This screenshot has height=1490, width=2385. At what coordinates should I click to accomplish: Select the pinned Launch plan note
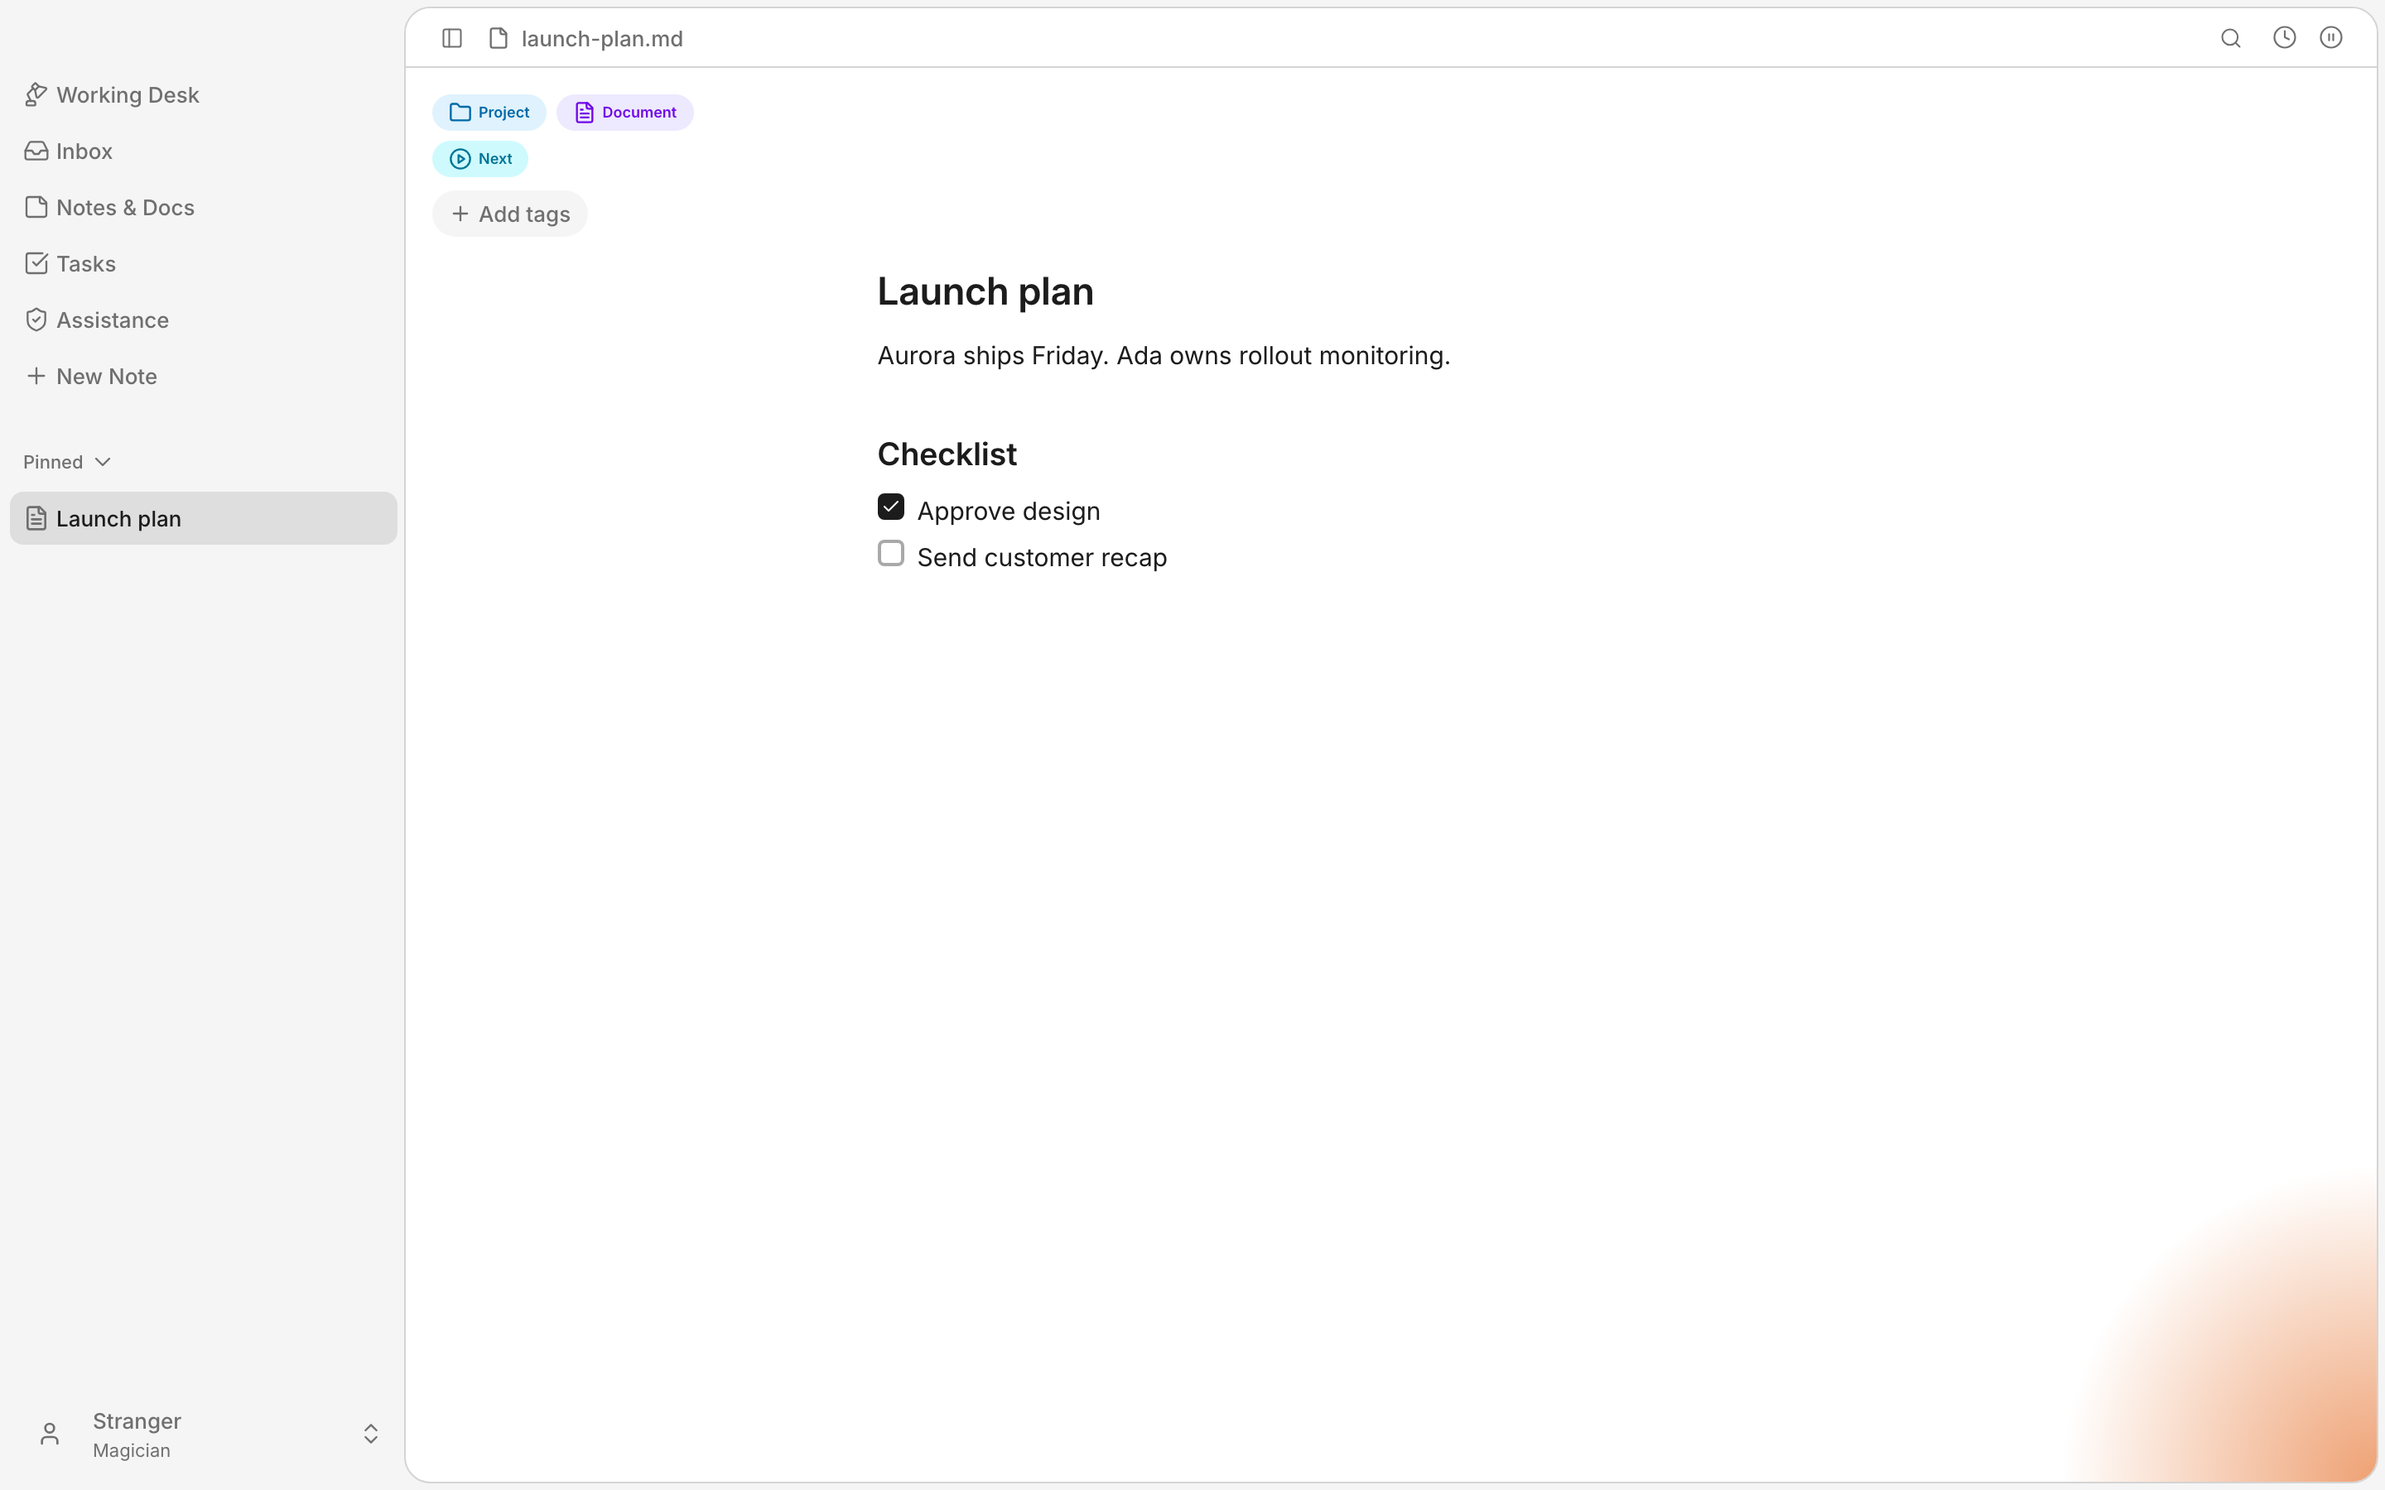[203, 518]
